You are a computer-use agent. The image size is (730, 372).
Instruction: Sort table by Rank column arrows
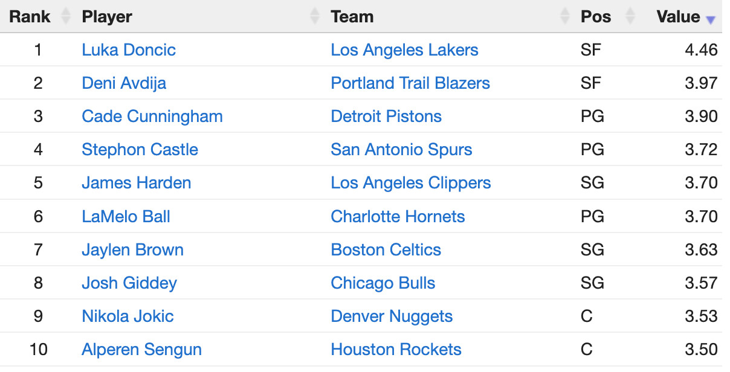pos(66,16)
